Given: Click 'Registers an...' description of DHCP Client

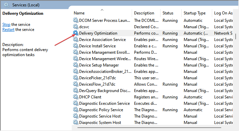Looking at the screenshot, I should click(146, 97).
